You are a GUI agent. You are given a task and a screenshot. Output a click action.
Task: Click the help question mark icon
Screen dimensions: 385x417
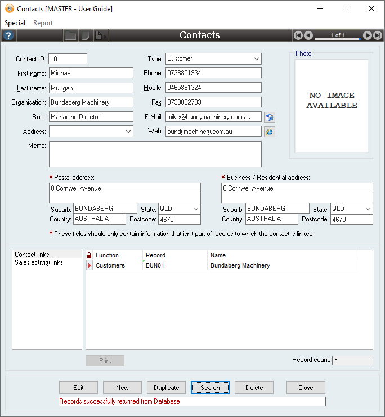8,35
